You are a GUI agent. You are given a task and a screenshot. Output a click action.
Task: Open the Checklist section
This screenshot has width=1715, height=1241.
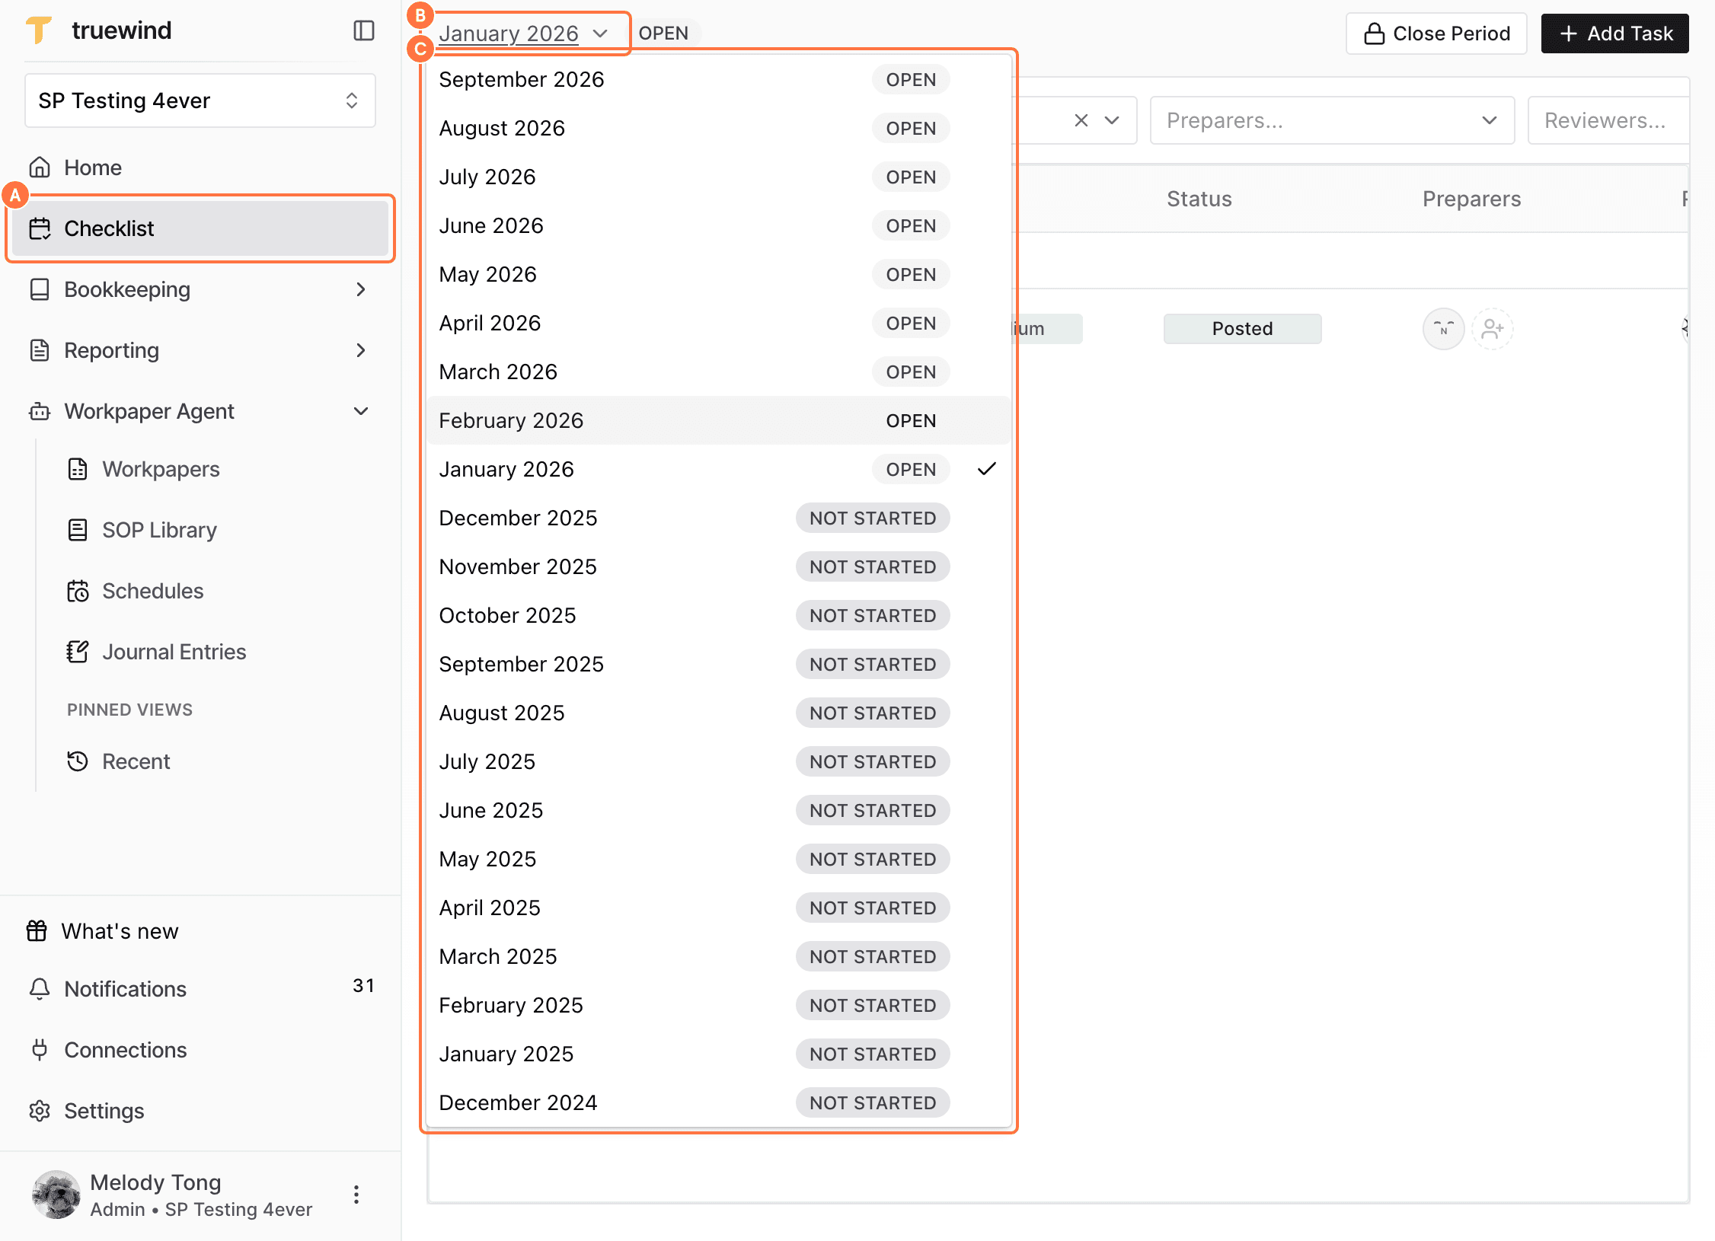coord(200,228)
